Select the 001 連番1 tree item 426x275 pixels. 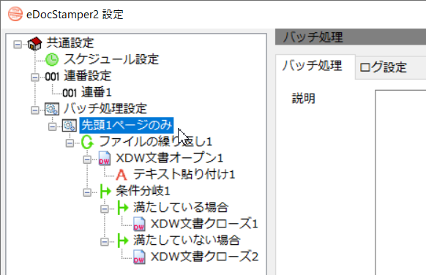pyautogui.click(x=87, y=93)
